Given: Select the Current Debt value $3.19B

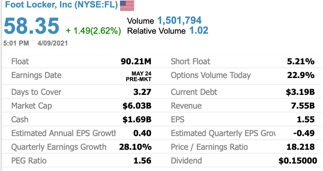Looking at the screenshot, I should click(300, 92).
